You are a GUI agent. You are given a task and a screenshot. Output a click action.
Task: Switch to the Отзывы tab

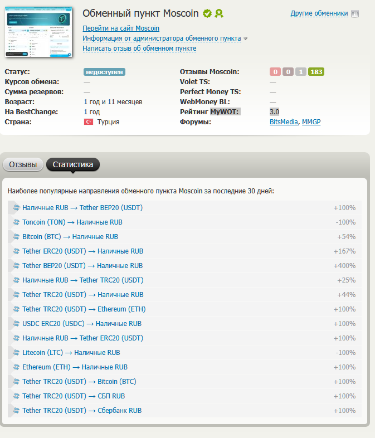click(23, 164)
